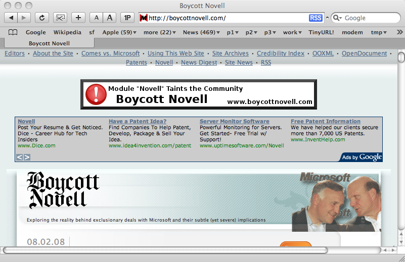Expand the tmp bookmarks folder
Screen dimensions: 405x262
coord(379,32)
